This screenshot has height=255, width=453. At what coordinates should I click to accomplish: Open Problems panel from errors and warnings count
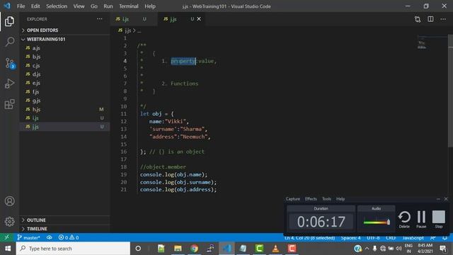tap(69, 237)
